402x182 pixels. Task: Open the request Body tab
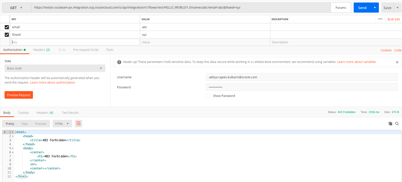pyautogui.click(x=62, y=50)
